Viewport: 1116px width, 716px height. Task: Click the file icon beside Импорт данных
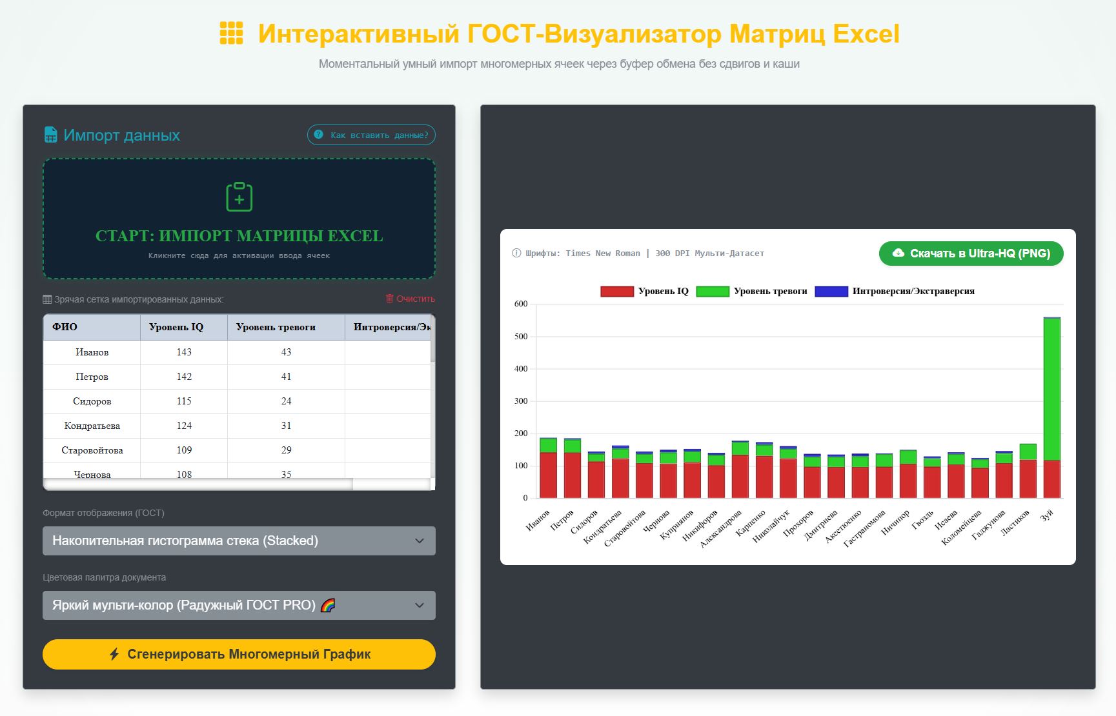pyautogui.click(x=50, y=135)
